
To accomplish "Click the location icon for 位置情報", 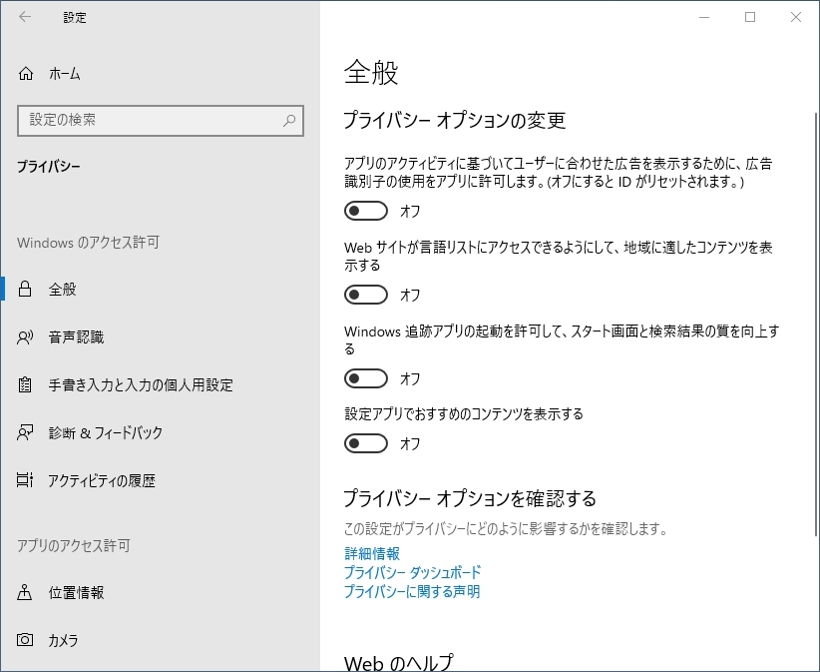I will click(x=25, y=592).
